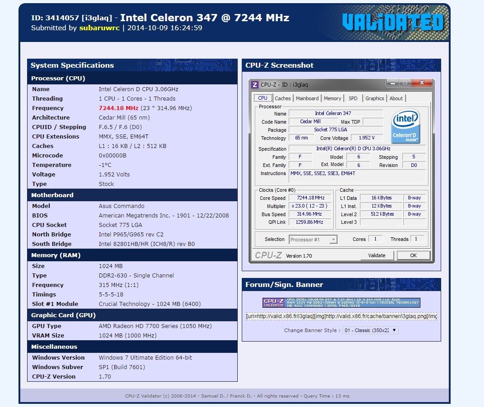The width and height of the screenshot is (484, 407).
Task: Click the Instructions MMX, SSE, SSE2 field
Action: tap(357, 176)
